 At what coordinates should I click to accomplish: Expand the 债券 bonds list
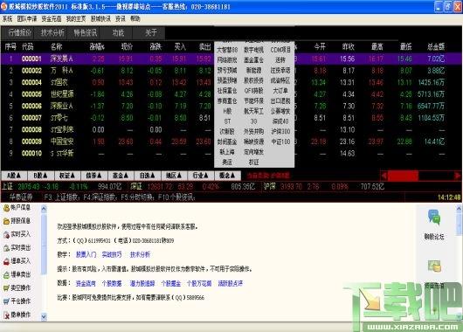93,176
